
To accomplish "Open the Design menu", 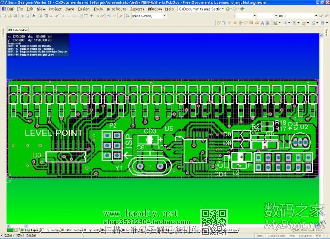I will [x=83, y=9].
